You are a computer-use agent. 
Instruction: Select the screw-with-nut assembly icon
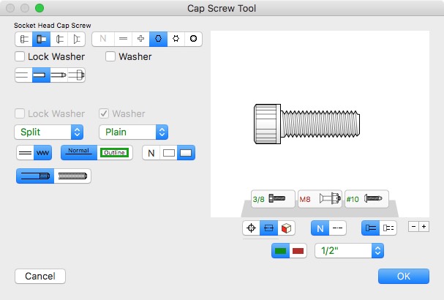coord(76,75)
